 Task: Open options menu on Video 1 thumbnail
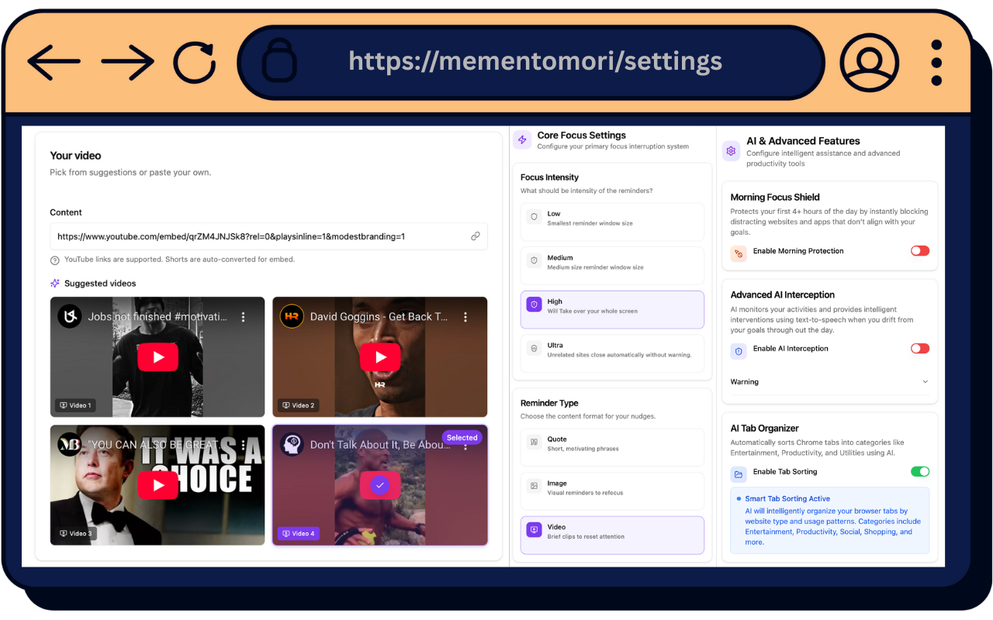point(244,317)
